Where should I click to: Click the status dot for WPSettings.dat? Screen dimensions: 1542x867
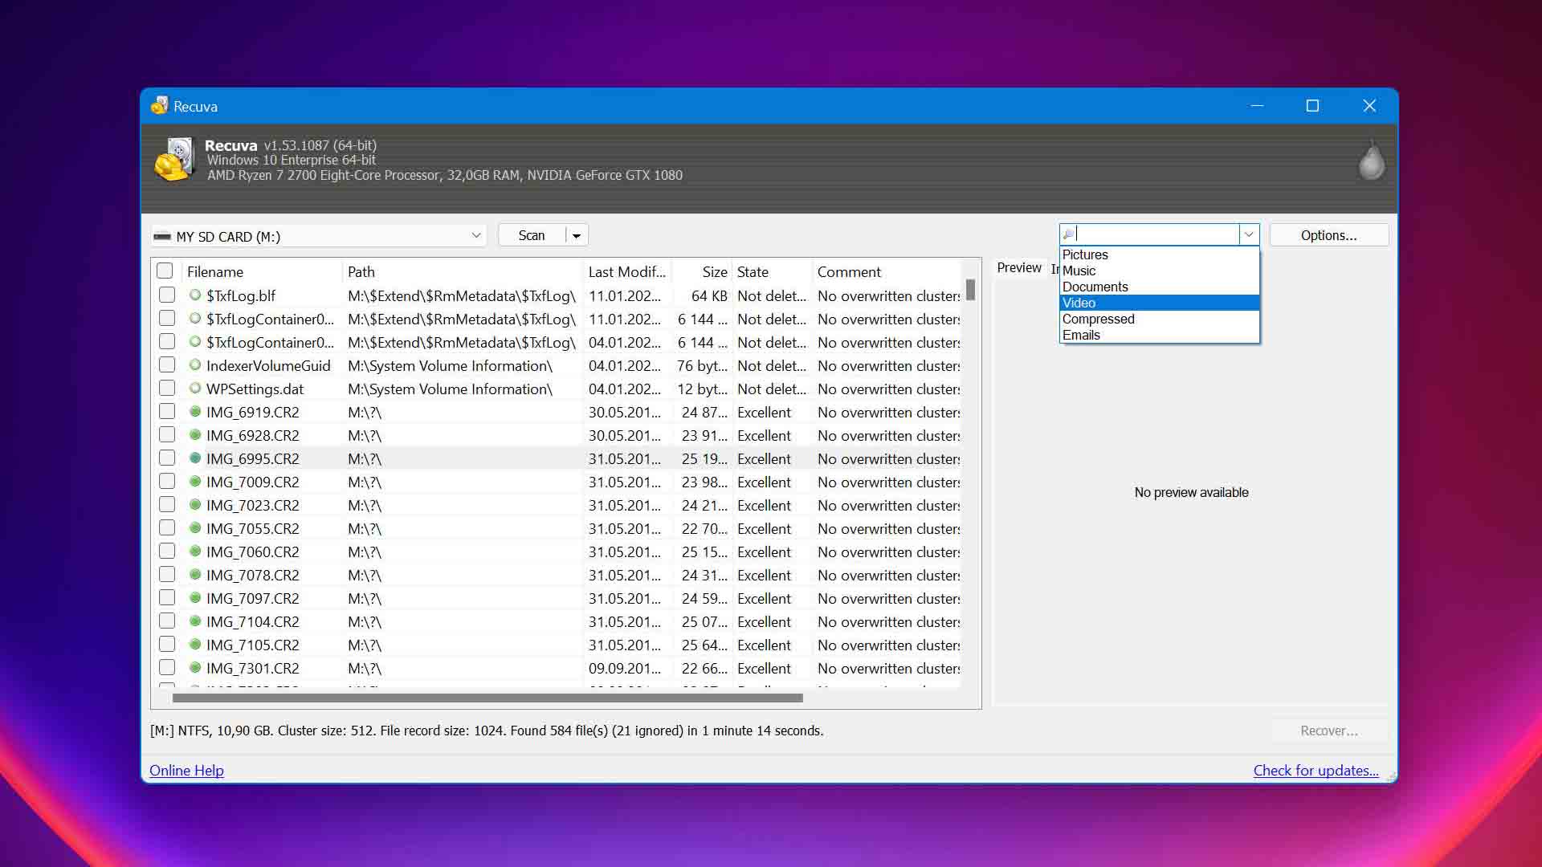(x=194, y=389)
